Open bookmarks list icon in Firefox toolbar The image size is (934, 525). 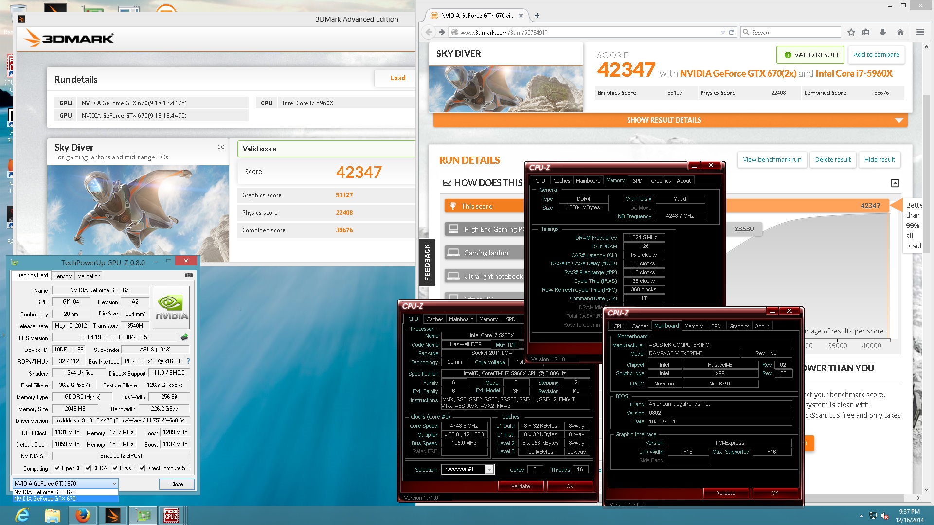click(866, 32)
